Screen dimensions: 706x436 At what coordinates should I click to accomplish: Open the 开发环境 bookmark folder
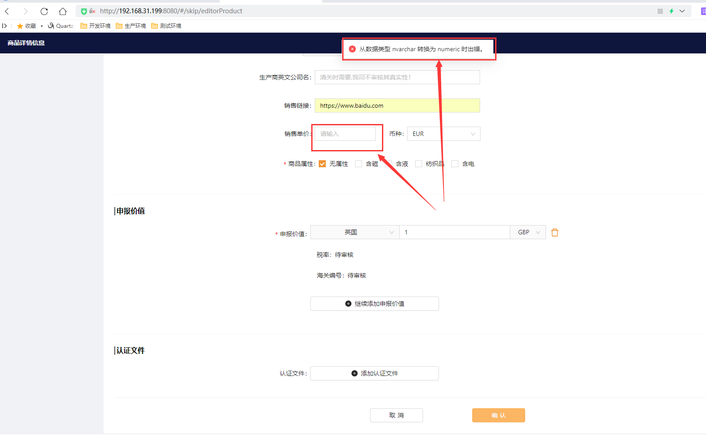pyautogui.click(x=95, y=26)
